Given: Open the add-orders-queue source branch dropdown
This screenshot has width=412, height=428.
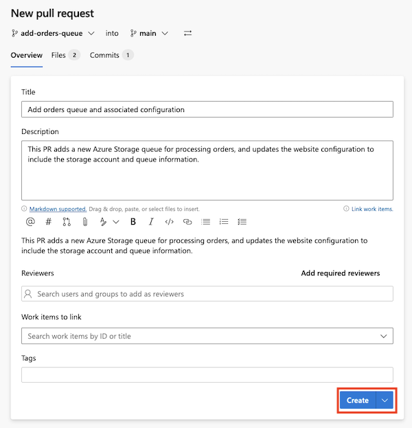Looking at the screenshot, I should pyautogui.click(x=53, y=33).
